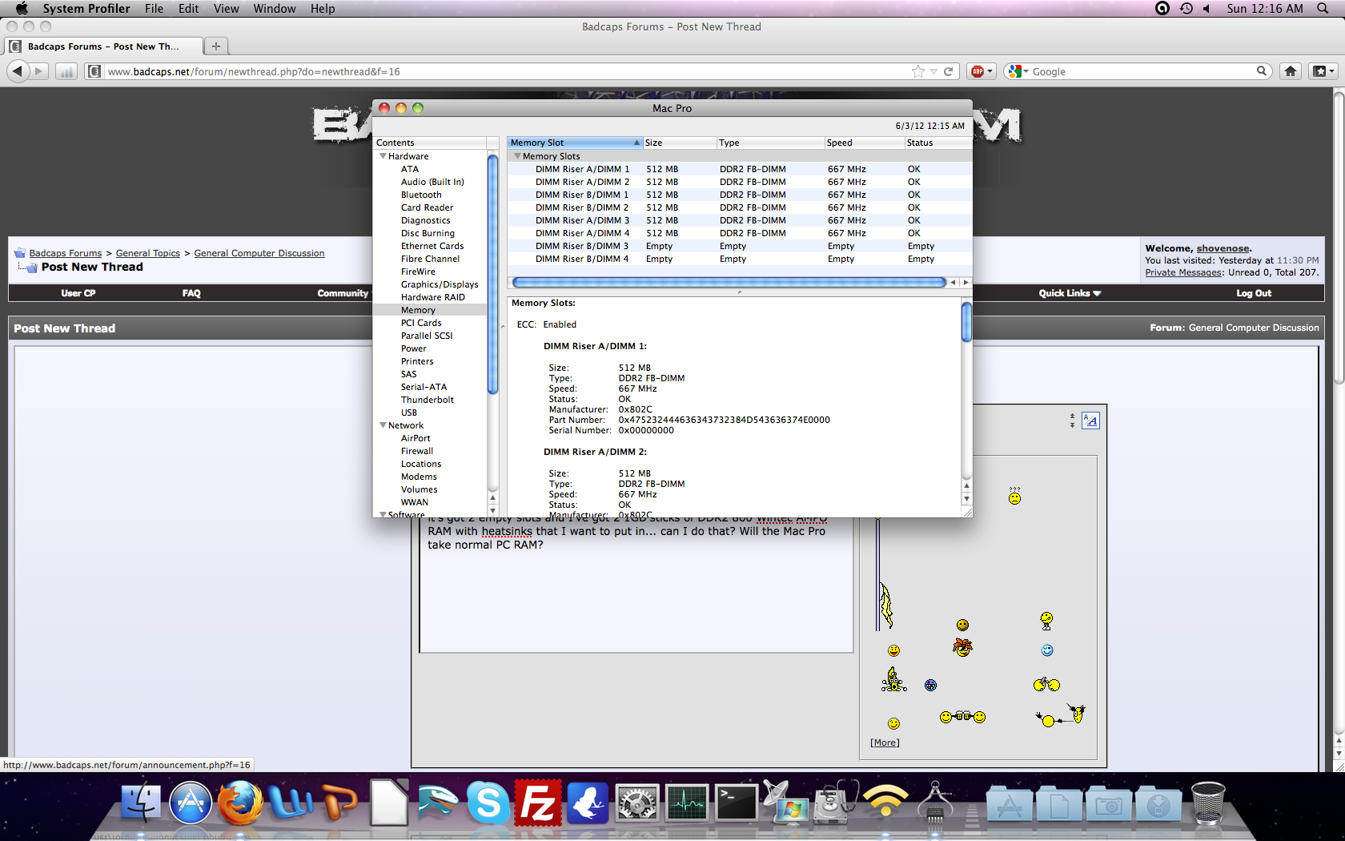Insert the confused smiley with question marks
The width and height of the screenshot is (1345, 841).
tap(1014, 496)
